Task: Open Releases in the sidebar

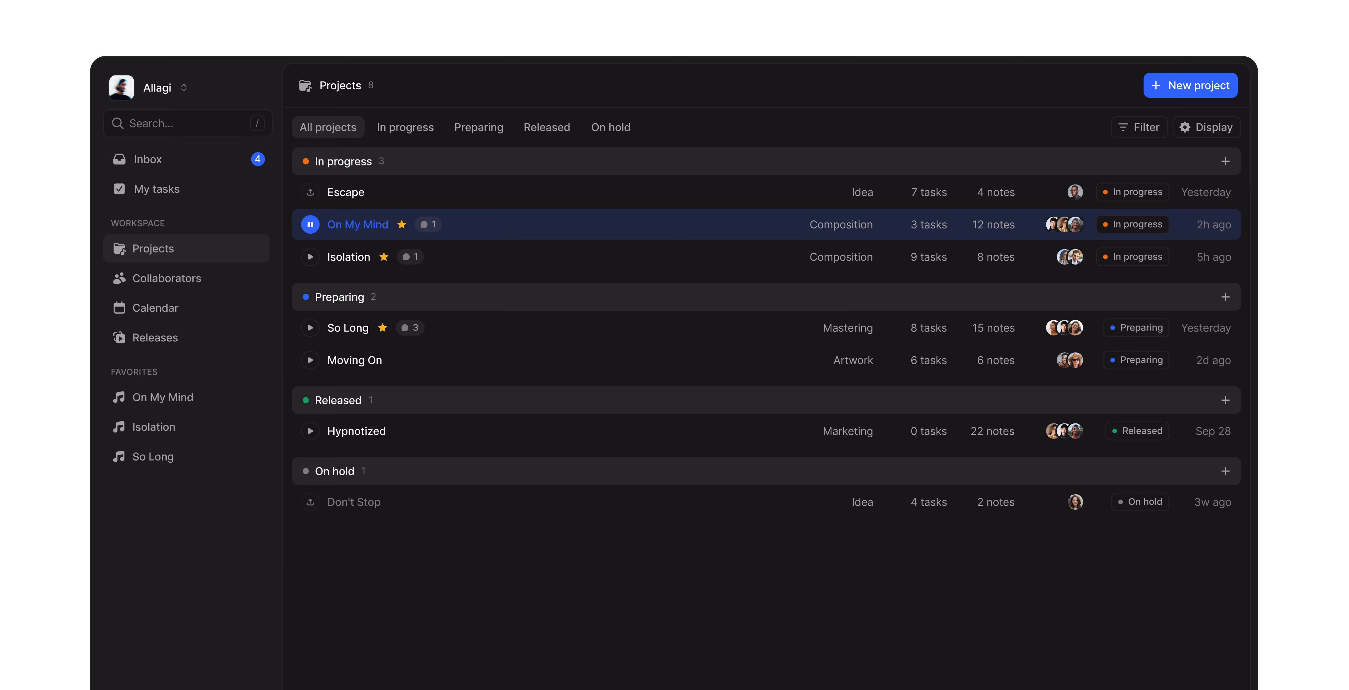Action: pyautogui.click(x=187, y=338)
